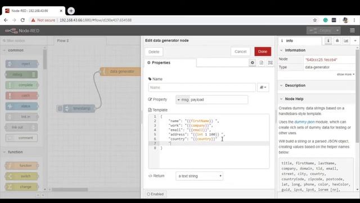Open the debug messages sidebar icon
The height and width of the screenshot is (203, 360).
coord(337,41)
